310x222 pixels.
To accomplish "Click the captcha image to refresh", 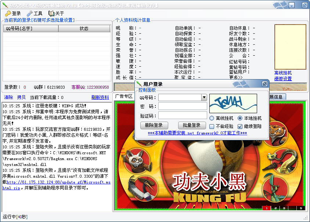I will tap(233, 104).
